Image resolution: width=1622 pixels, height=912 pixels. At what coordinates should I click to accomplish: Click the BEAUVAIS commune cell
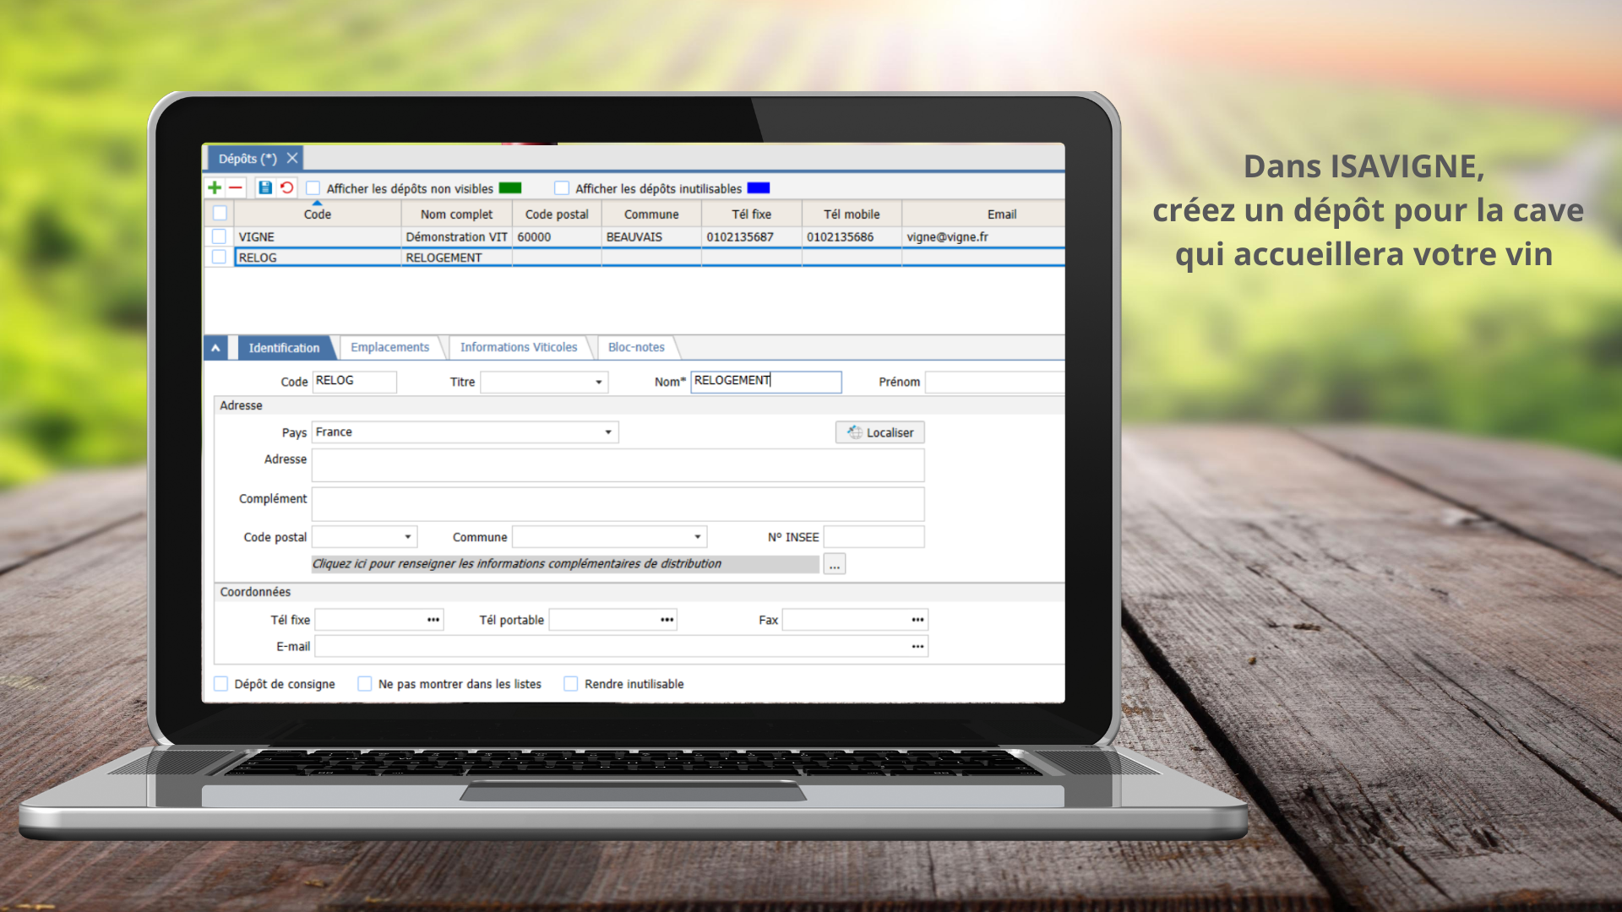point(651,237)
